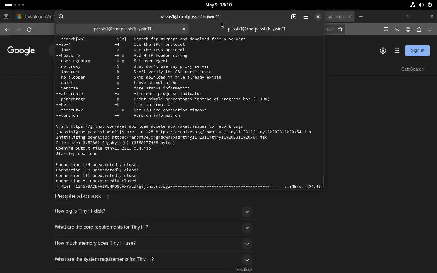Open the clock and calendar menu

click(x=218, y=5)
